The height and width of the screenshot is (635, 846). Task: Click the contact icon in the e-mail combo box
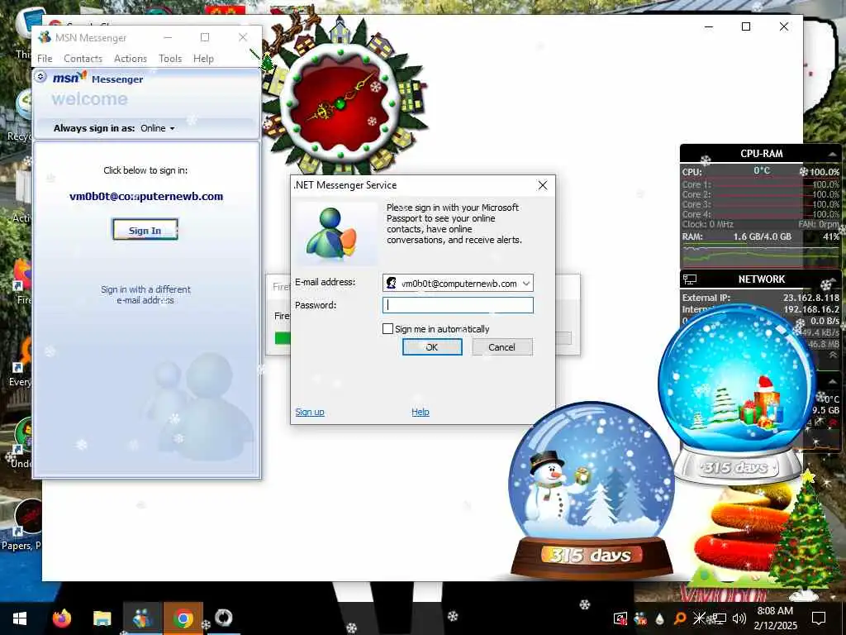(391, 283)
